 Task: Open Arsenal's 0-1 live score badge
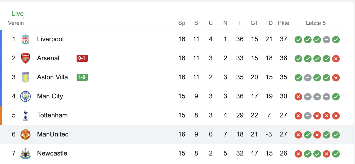point(82,58)
